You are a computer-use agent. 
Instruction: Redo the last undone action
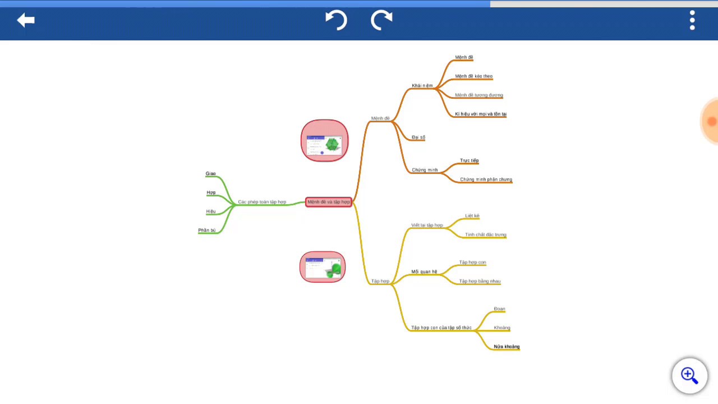coord(381,20)
